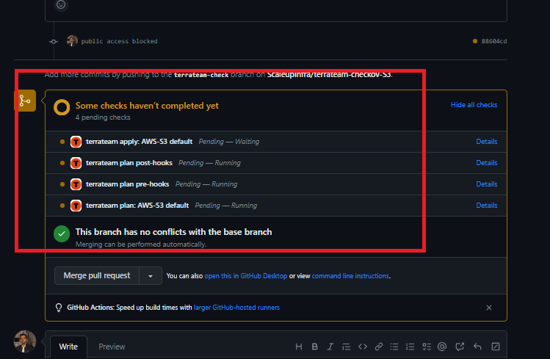This screenshot has width=550, height=359.
Task: Open Details for terrateam plan post-hooks
Action: click(487, 163)
